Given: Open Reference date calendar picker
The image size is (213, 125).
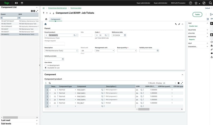Looking at the screenshot, I should (125, 35).
